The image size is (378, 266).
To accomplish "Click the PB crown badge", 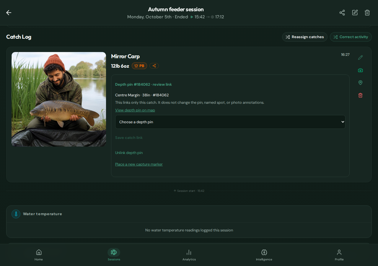I will (x=139, y=66).
